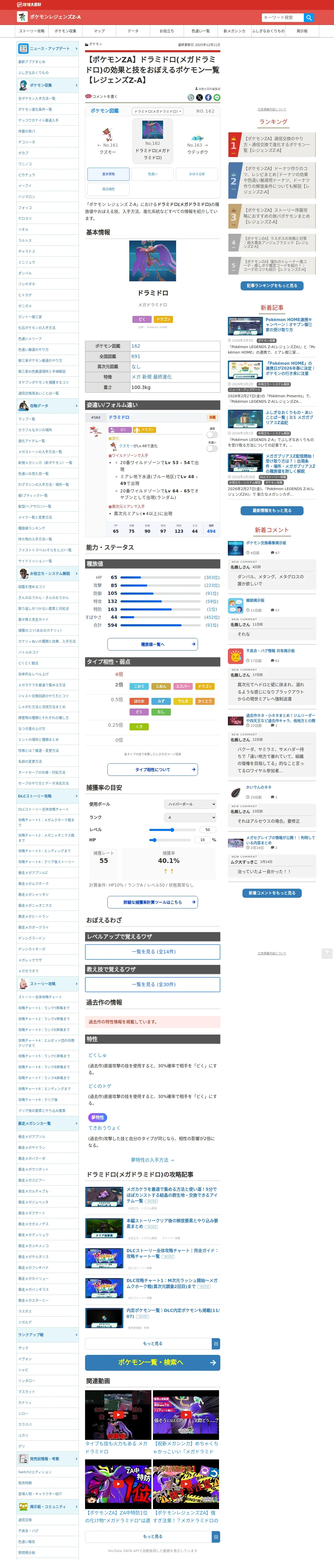
Task: Click the むし resistance type badge
Action: (161, 712)
